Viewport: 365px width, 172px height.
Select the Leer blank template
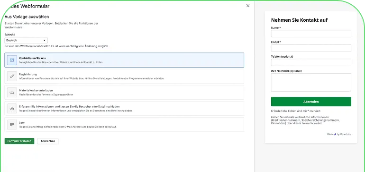point(124,125)
